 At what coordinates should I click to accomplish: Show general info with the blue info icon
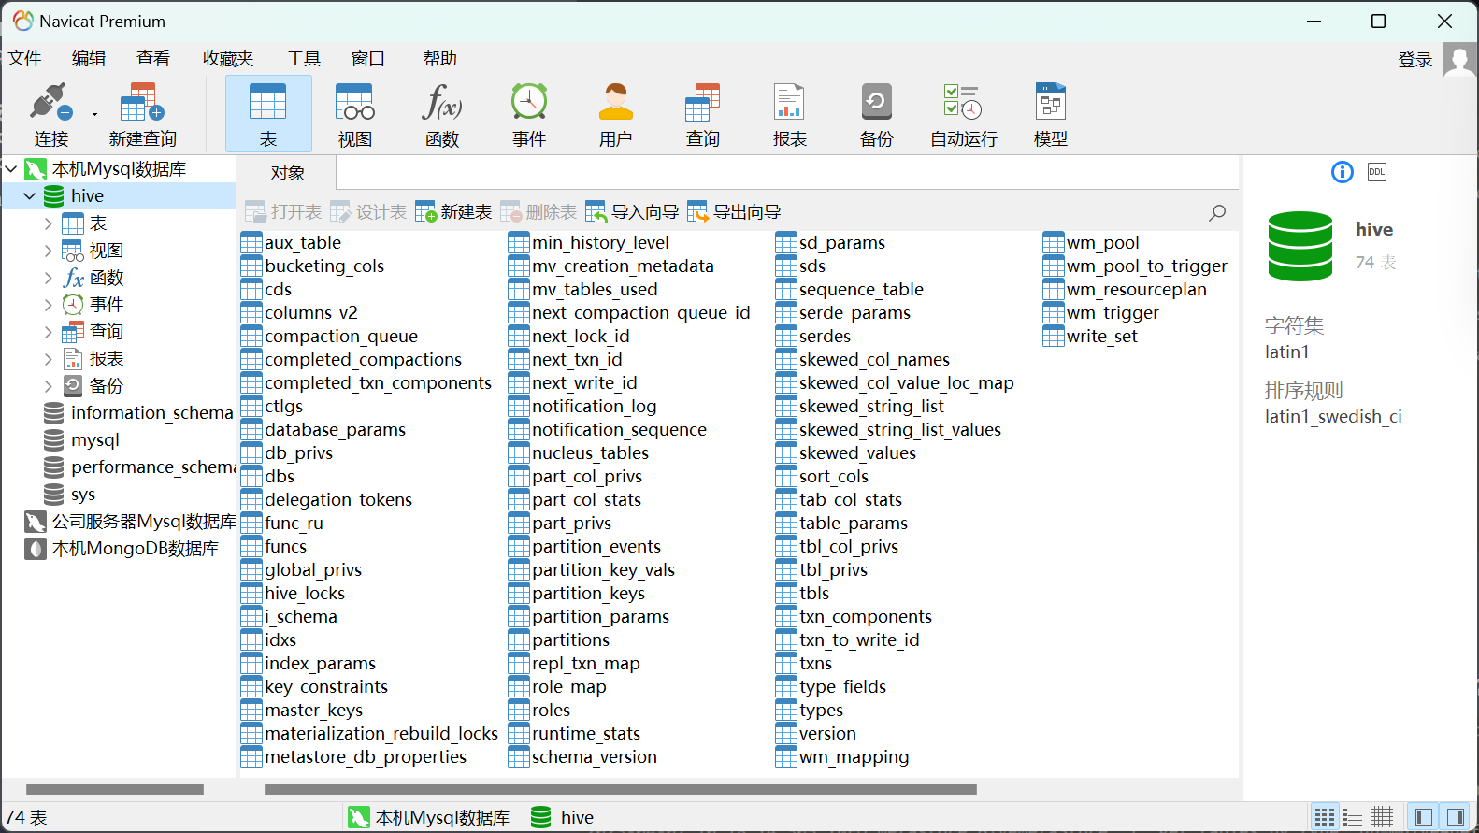(x=1342, y=172)
